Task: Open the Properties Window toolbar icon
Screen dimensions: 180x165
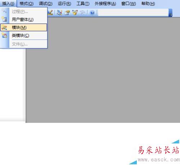Action: tap(67, 13)
